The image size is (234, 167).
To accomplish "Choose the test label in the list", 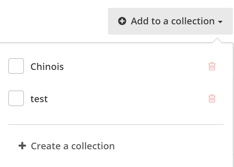I will [x=39, y=99].
